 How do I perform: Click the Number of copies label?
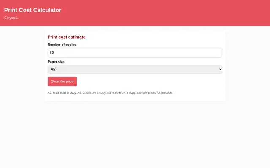(x=62, y=45)
